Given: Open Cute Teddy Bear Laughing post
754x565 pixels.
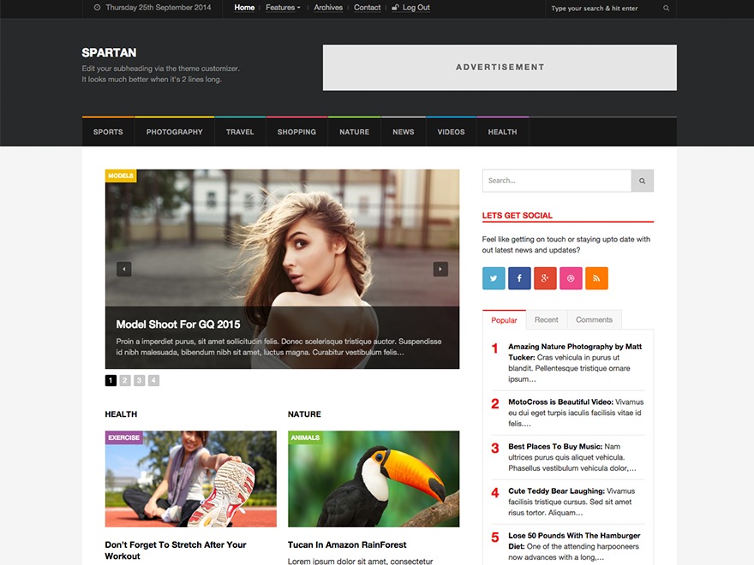Looking at the screenshot, I should tap(556, 491).
